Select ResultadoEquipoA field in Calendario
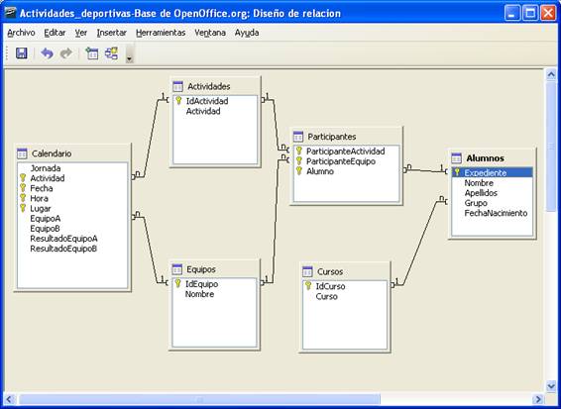561x409 pixels. 63,239
